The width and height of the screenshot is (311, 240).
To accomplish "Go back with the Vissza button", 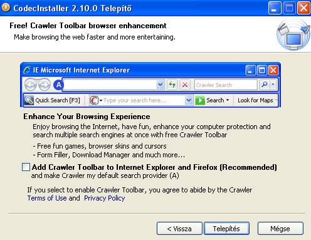I will click(179, 229).
